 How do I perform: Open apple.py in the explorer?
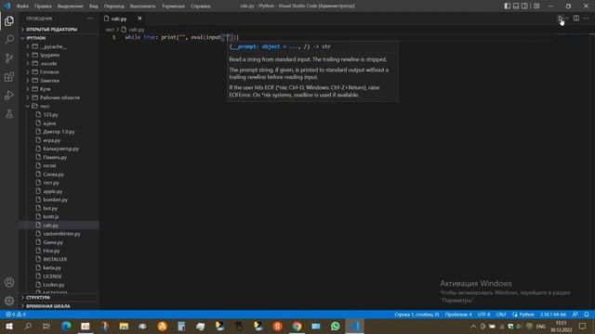(x=59, y=191)
